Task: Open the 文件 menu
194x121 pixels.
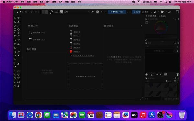Action: point(16,2)
